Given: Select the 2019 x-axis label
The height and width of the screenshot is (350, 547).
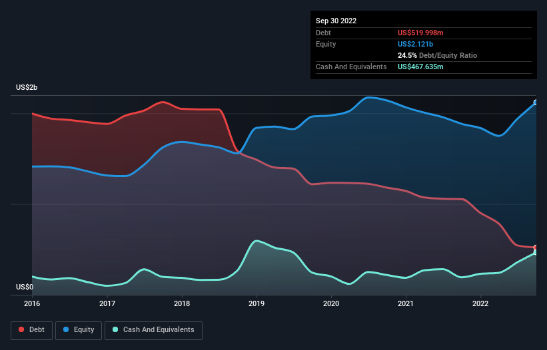Looking at the screenshot, I should pos(257,303).
